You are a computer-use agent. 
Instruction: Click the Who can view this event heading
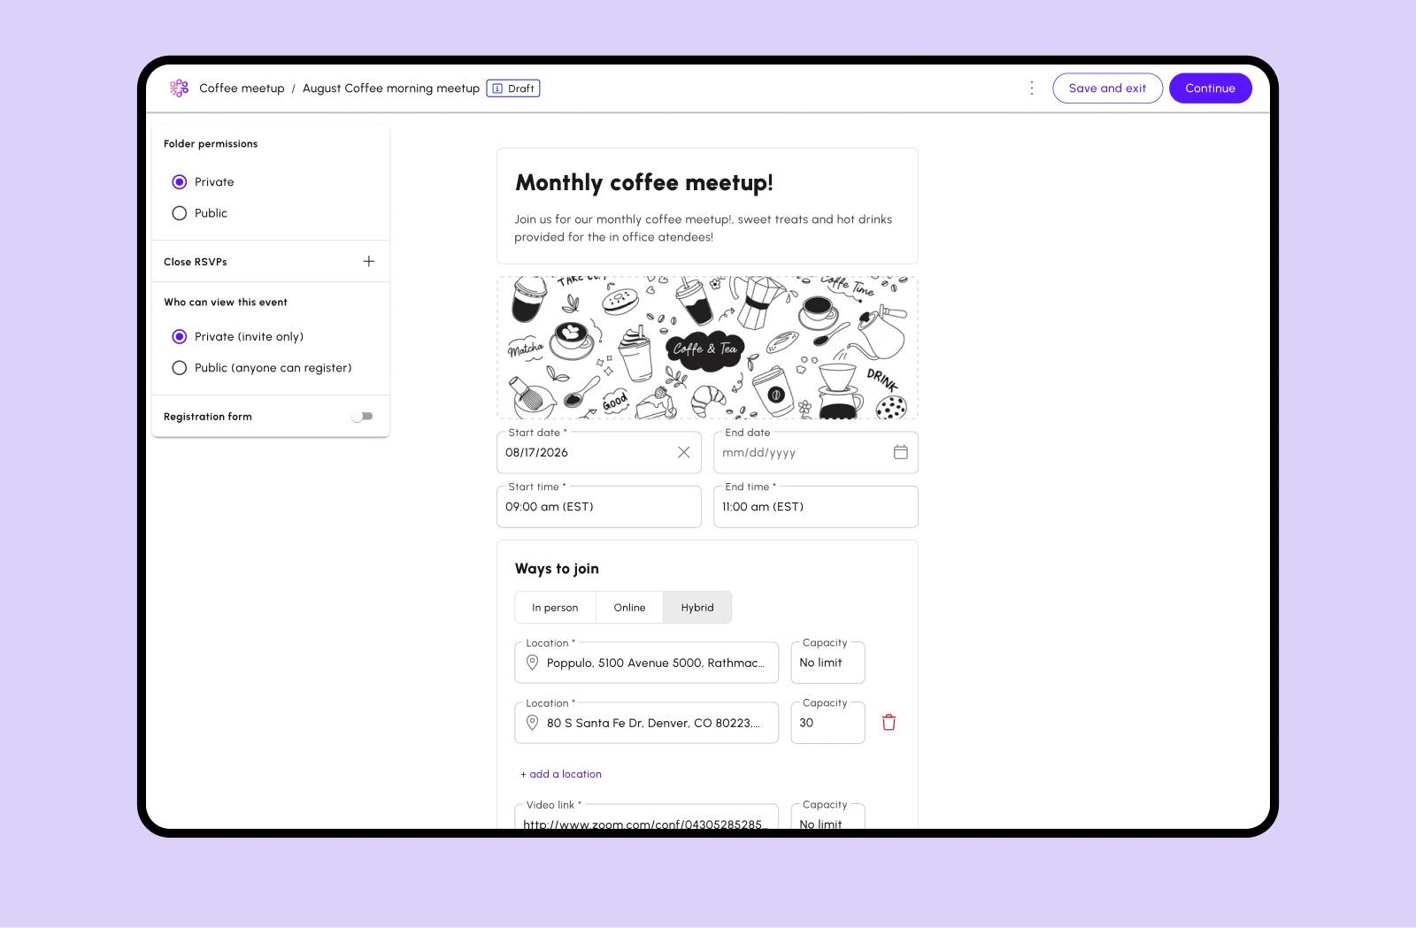point(226,303)
